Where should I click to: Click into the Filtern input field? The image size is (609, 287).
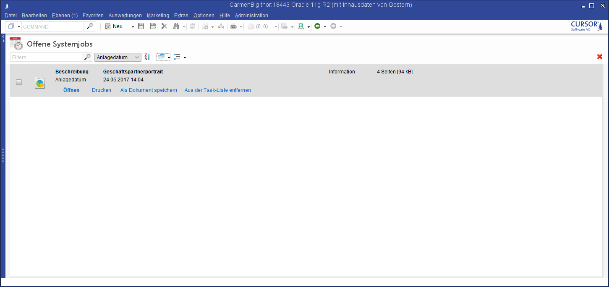point(46,57)
